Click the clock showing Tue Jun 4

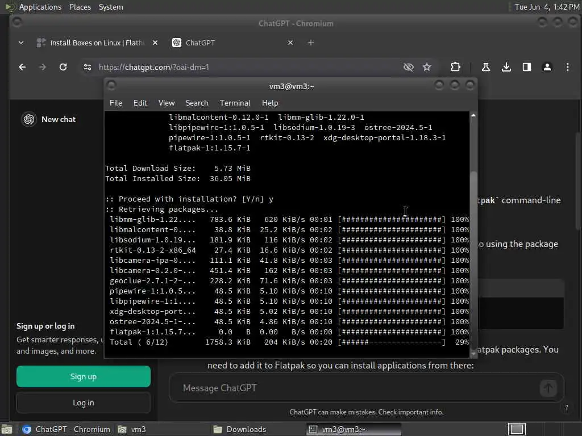click(x=547, y=7)
